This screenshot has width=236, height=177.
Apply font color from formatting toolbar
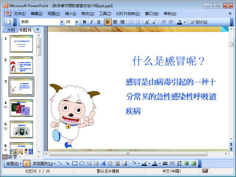180,22
